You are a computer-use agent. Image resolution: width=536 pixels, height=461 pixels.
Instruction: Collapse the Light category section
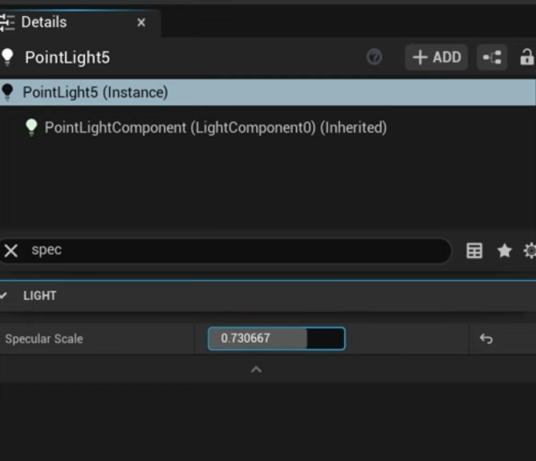tap(4, 295)
